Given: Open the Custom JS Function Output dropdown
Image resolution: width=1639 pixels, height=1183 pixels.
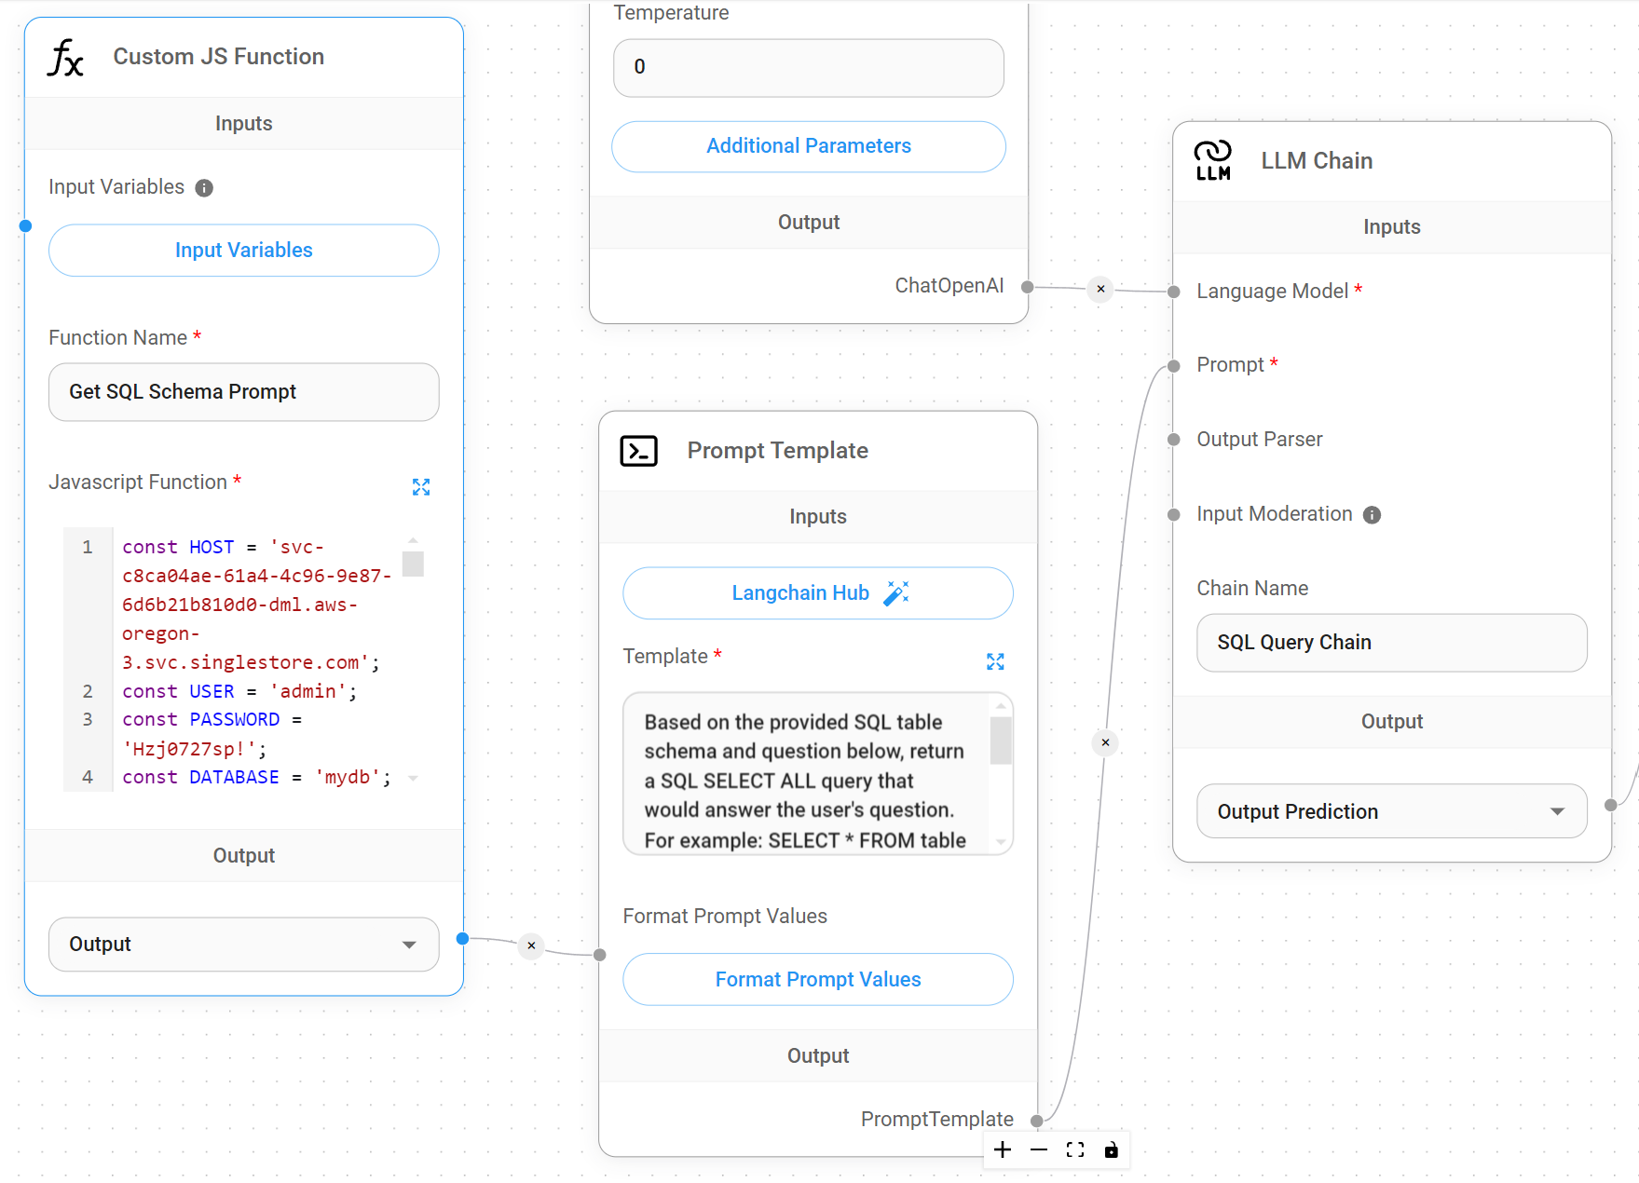Looking at the screenshot, I should pos(243,945).
